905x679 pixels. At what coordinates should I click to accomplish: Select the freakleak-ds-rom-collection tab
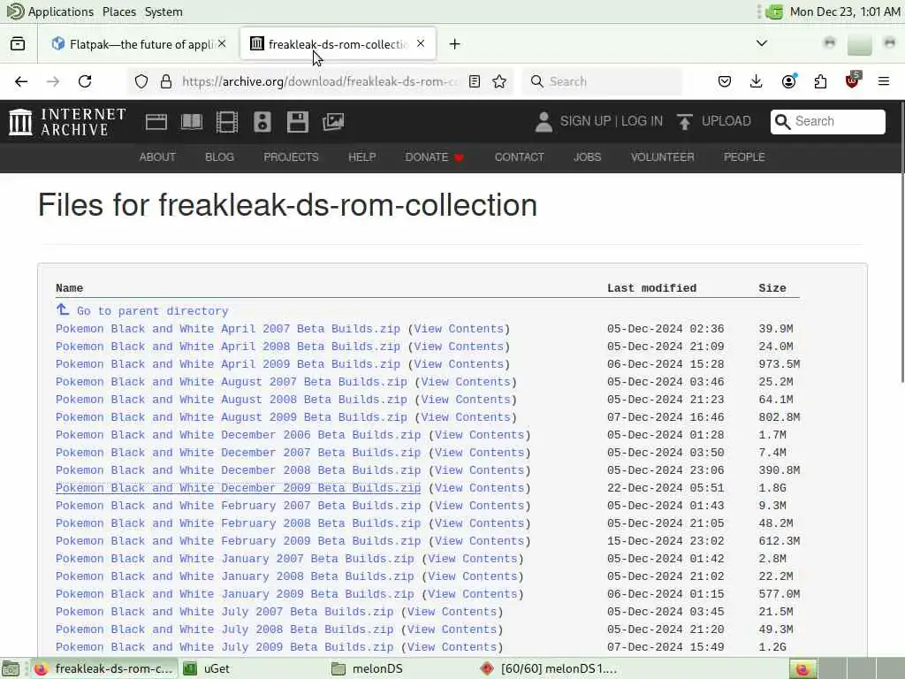[x=338, y=44]
